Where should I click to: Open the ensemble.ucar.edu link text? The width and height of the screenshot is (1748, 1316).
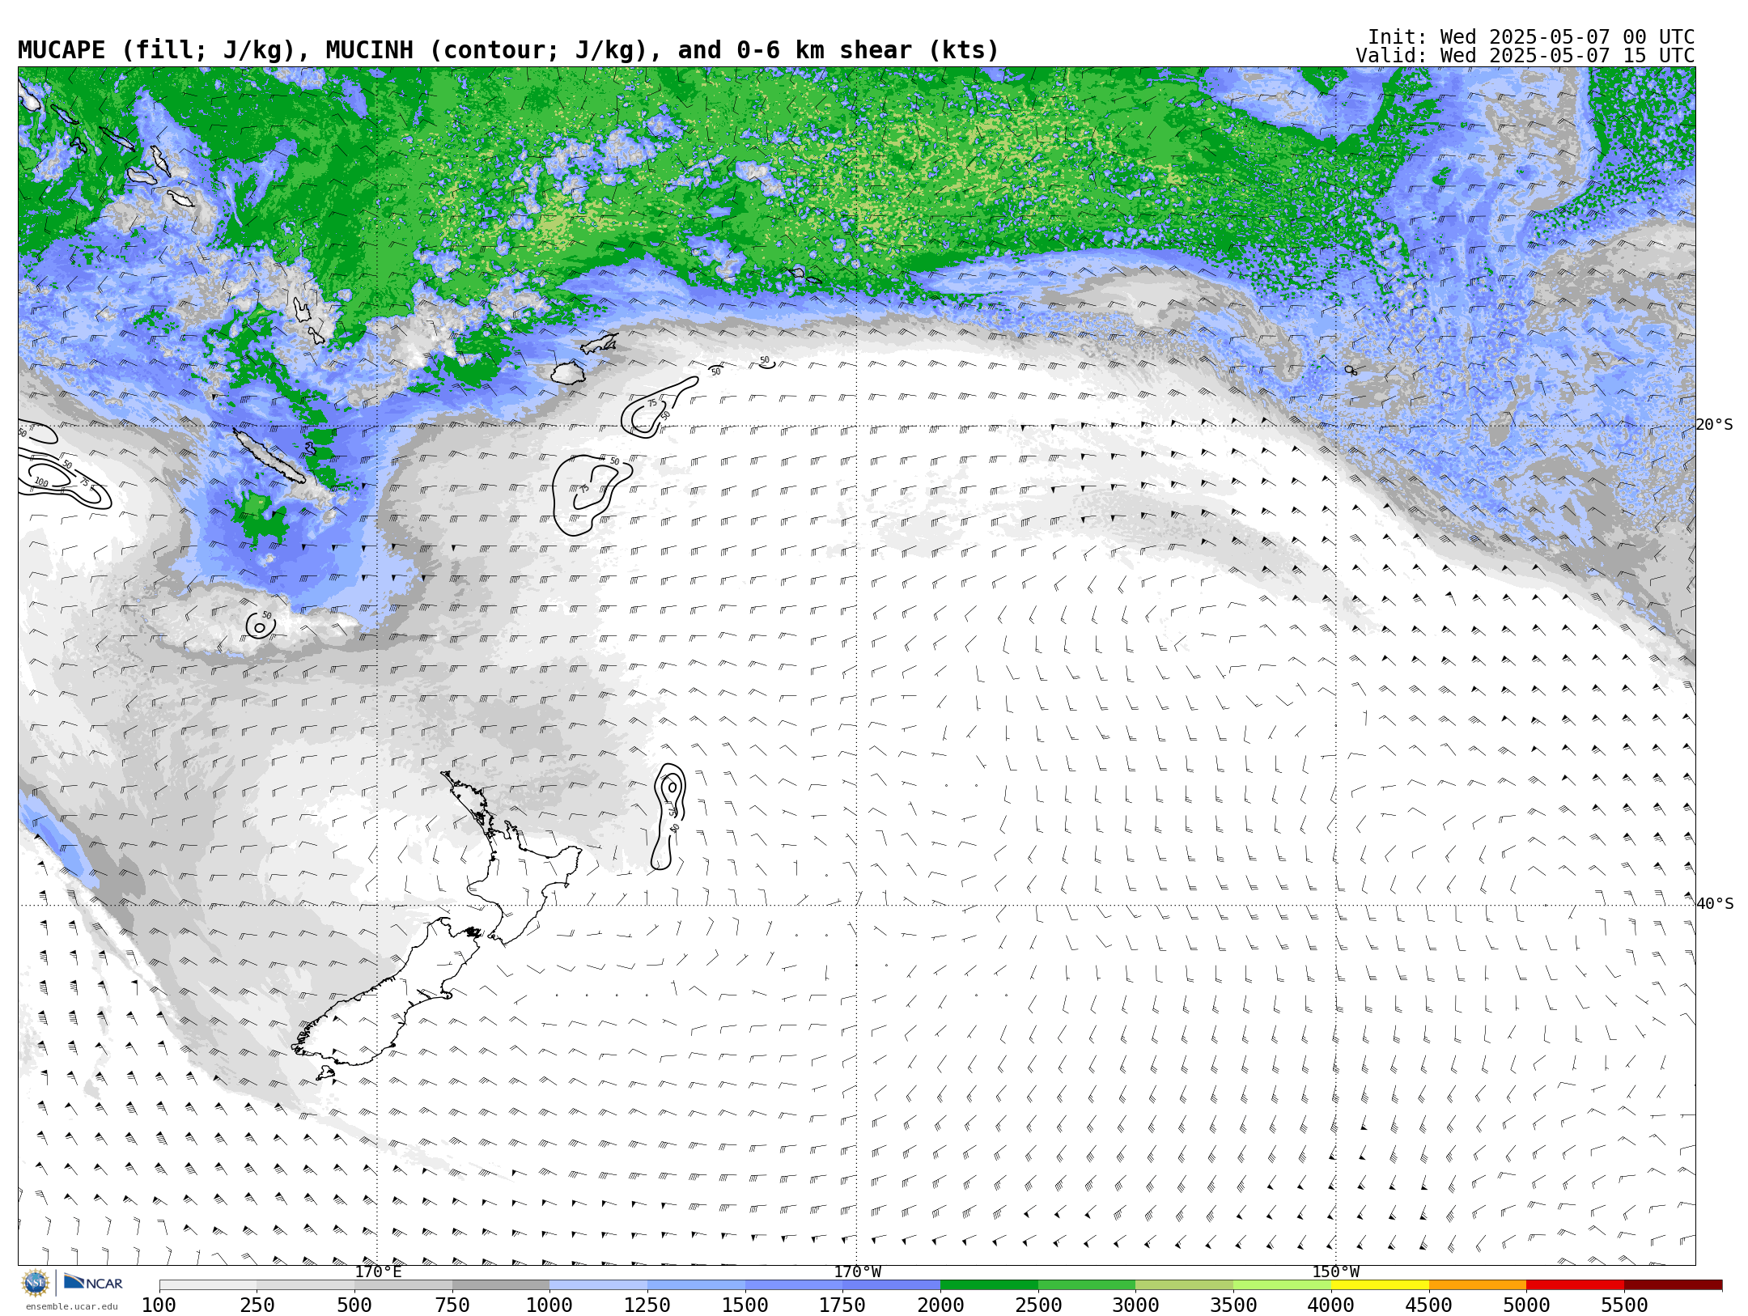71,1306
